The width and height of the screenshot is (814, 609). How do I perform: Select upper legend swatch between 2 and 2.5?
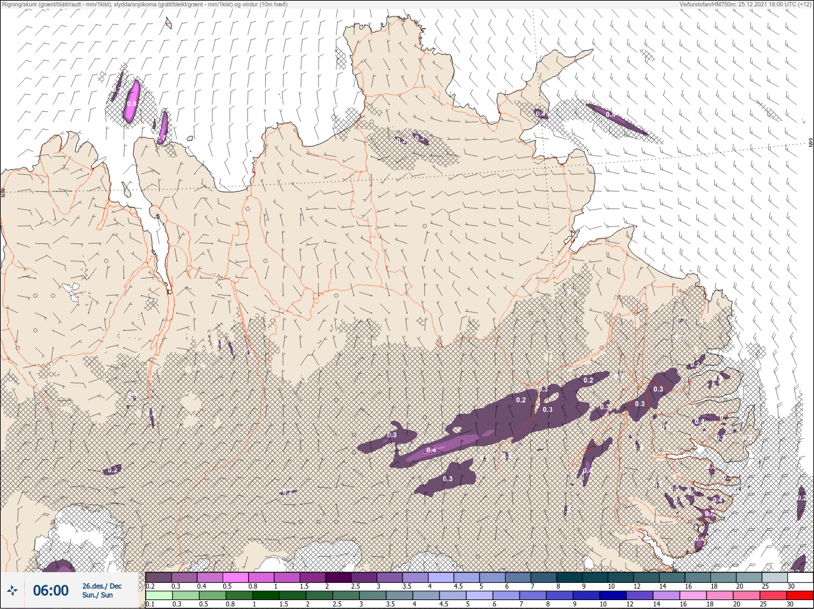coord(339,577)
